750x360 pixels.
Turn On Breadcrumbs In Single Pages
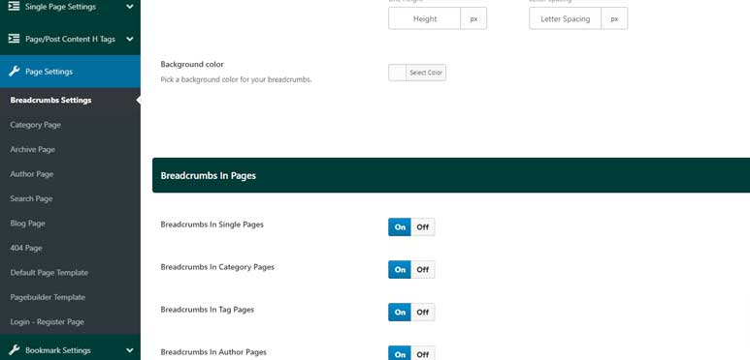click(400, 227)
